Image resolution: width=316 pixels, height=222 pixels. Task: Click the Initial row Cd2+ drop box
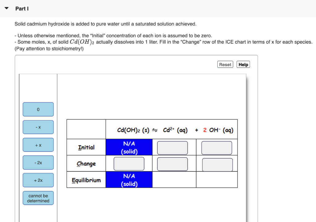[x=173, y=148]
